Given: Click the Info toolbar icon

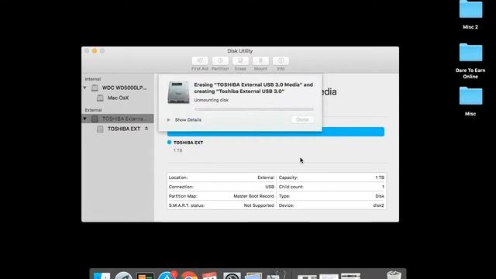Looking at the screenshot, I should (x=281, y=60).
